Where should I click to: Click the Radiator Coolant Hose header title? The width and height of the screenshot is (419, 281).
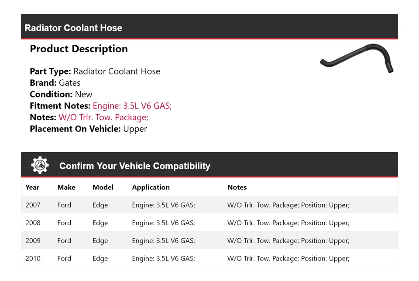pyautogui.click(x=73, y=28)
